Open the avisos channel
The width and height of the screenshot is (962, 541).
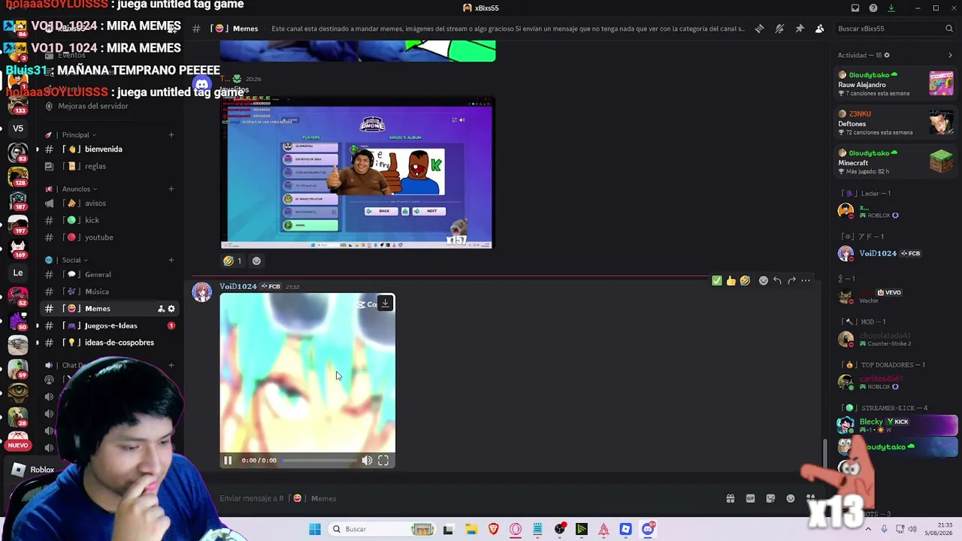pyautogui.click(x=109, y=204)
